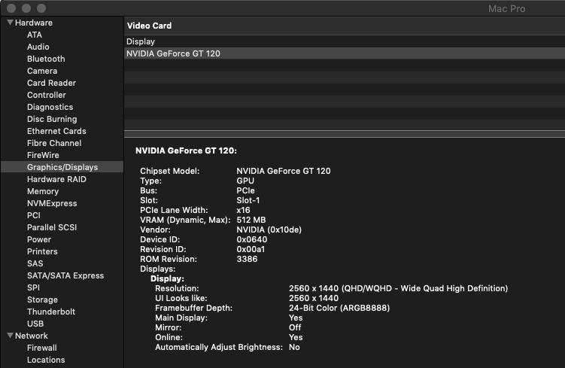565x368 pixels.
Task: Open the NVMExpress entry
Action: pos(52,204)
